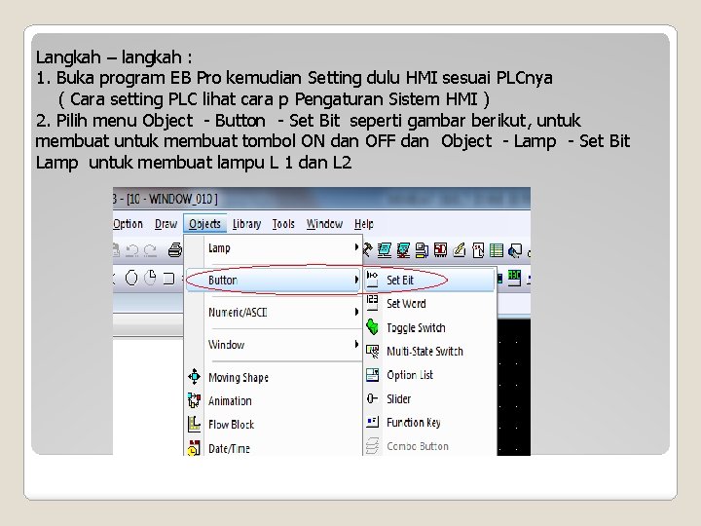The height and width of the screenshot is (526, 701).
Task: Click the Set Bit icon in submenu
Action: [372, 280]
